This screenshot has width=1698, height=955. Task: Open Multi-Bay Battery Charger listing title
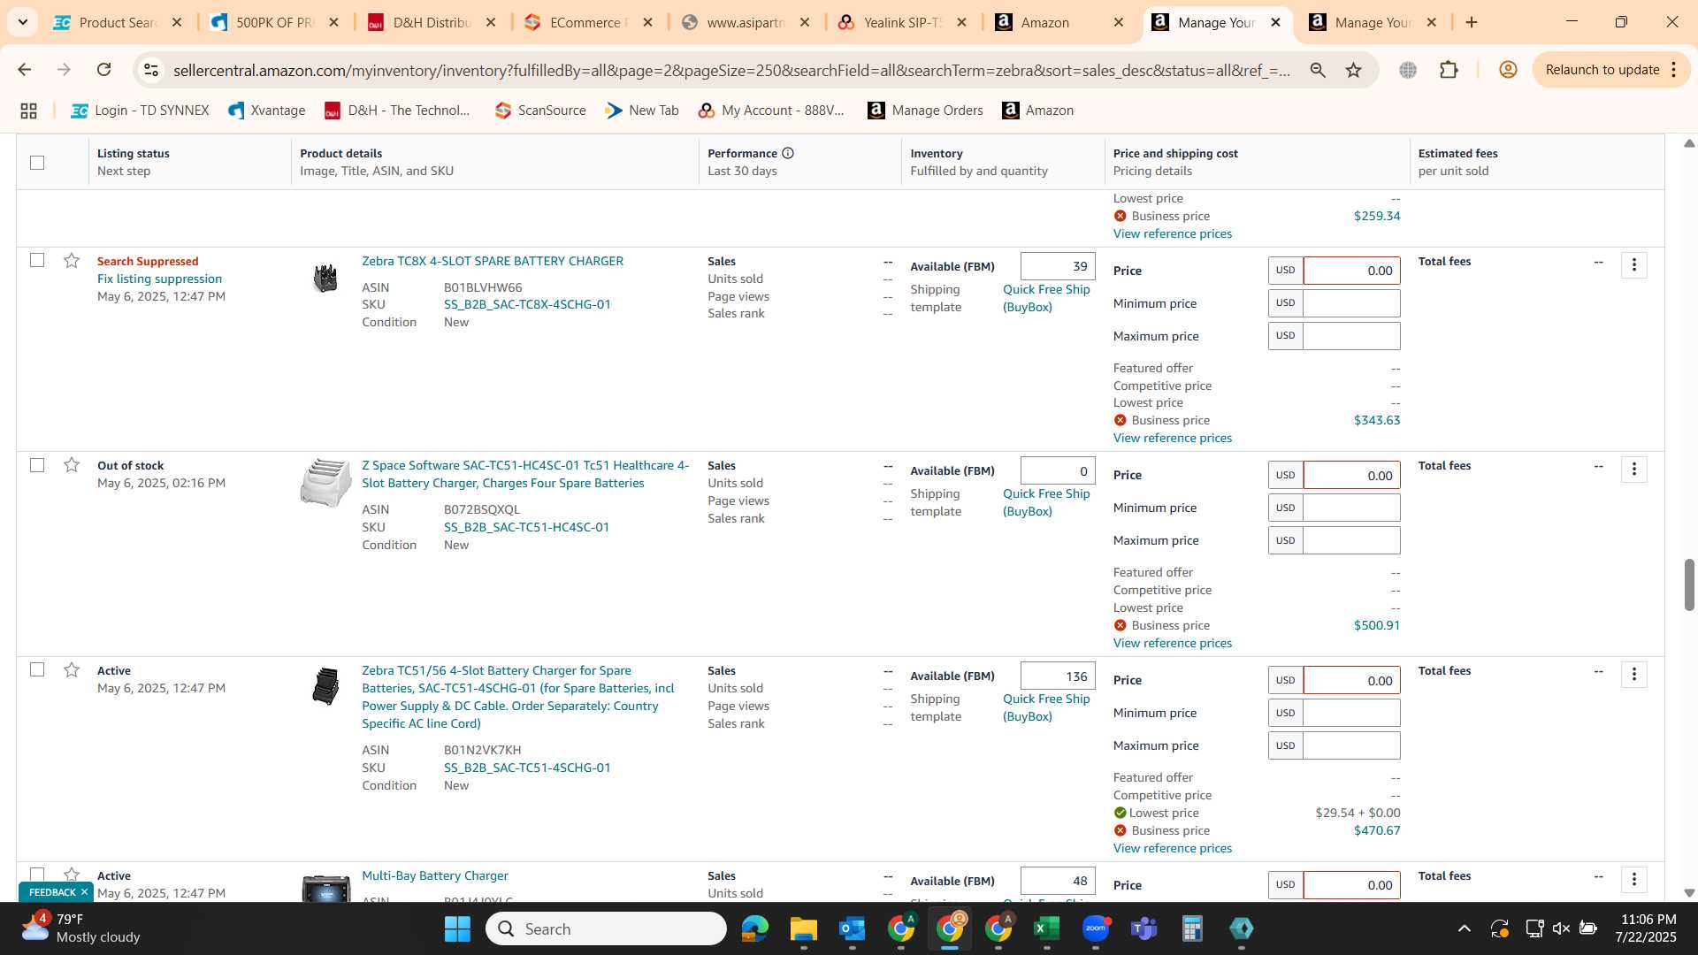click(x=435, y=875)
